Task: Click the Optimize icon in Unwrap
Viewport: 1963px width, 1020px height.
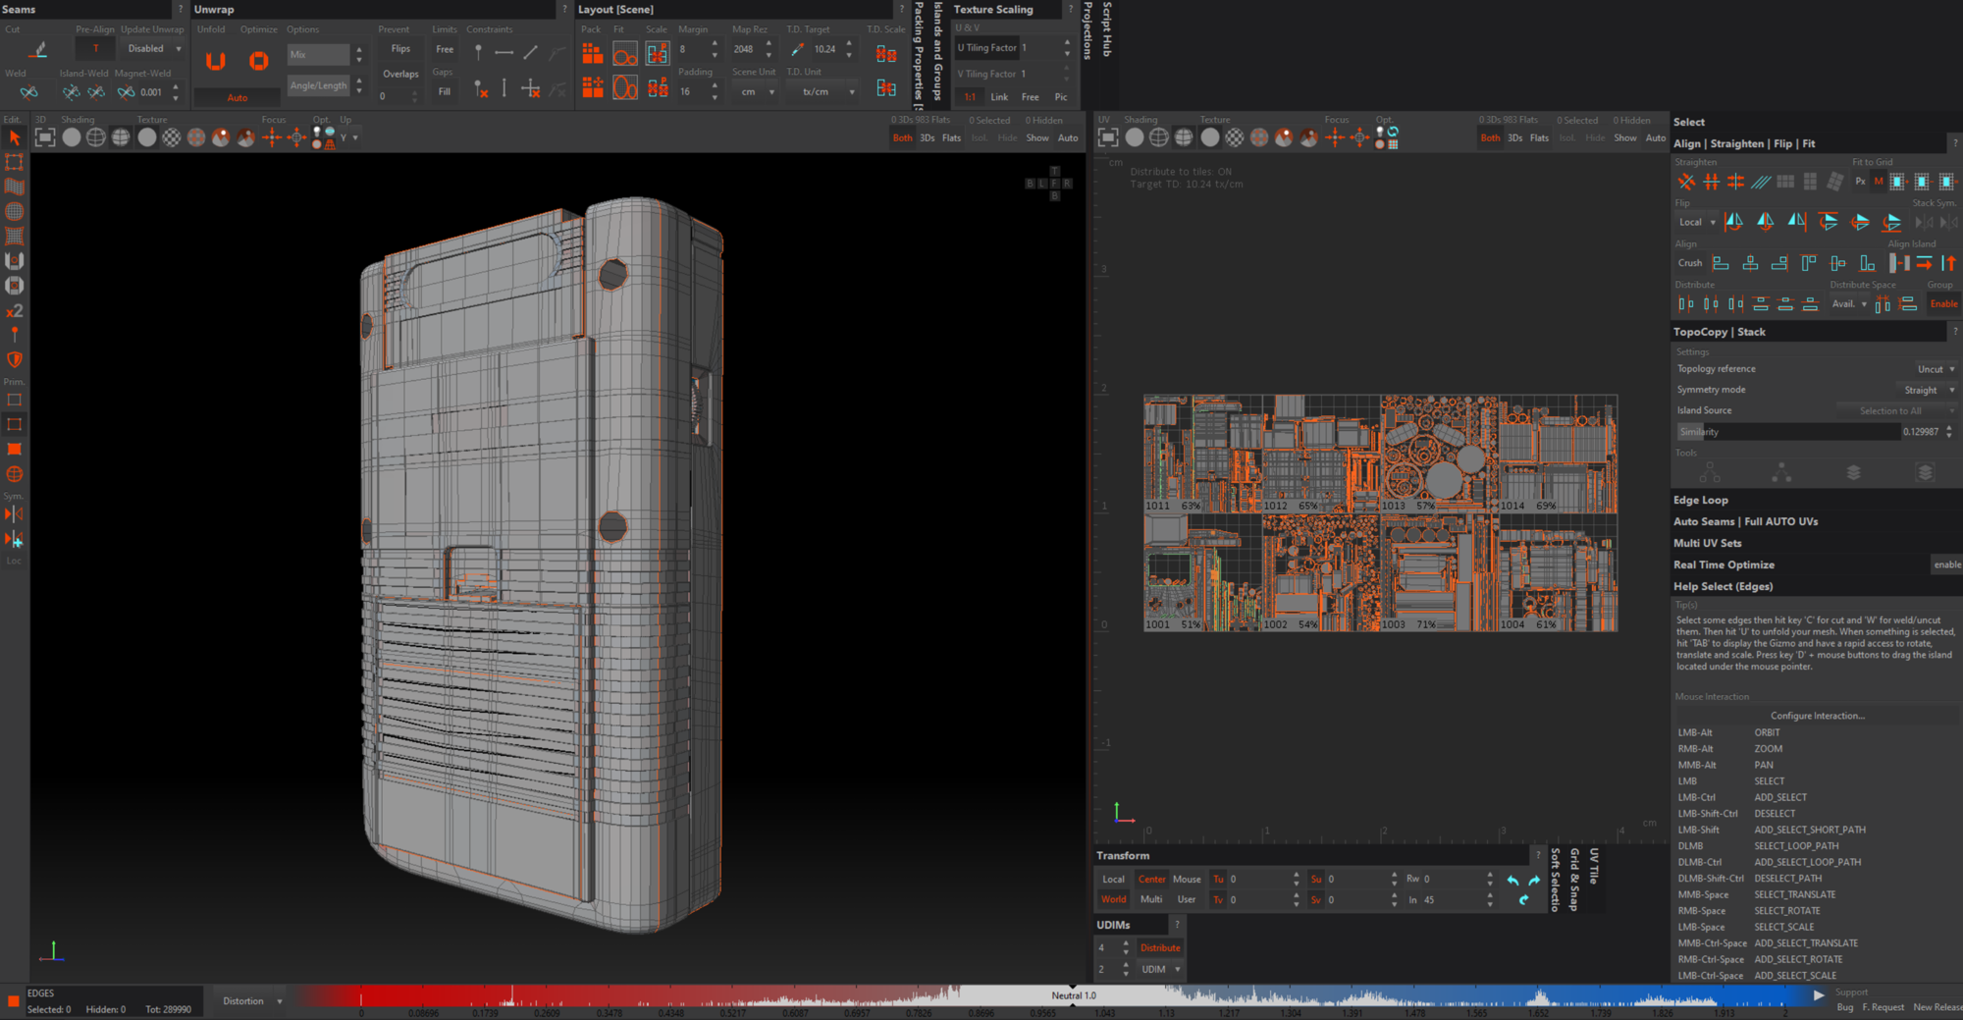Action: [x=258, y=61]
